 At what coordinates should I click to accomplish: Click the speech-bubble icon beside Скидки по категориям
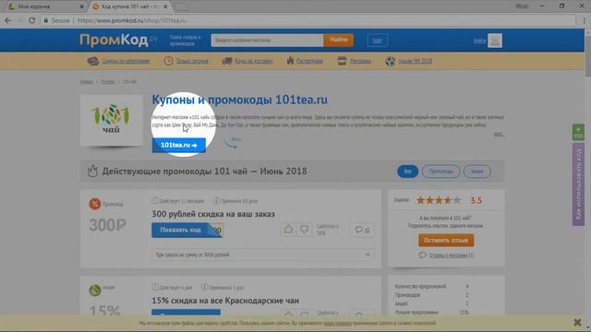click(93, 61)
